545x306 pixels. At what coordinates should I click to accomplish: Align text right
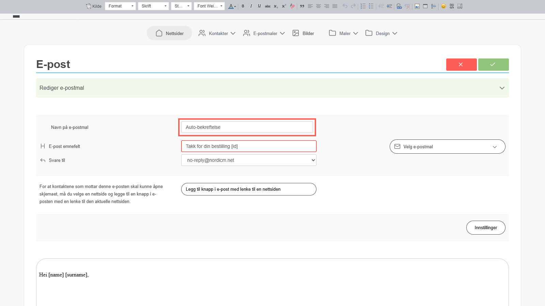point(327,6)
